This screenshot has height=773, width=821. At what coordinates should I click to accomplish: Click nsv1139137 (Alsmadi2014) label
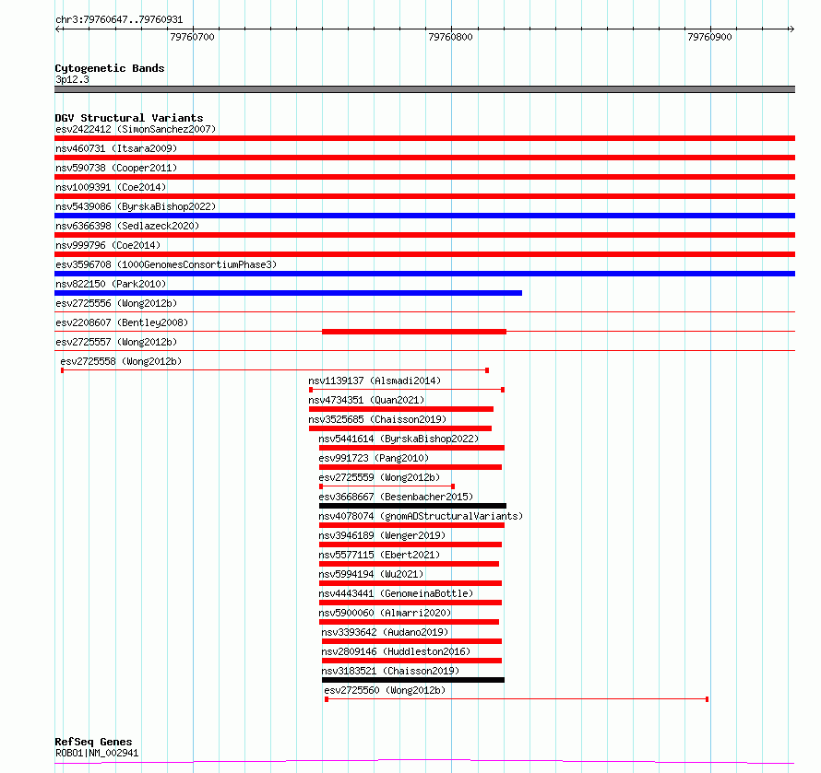[375, 381]
